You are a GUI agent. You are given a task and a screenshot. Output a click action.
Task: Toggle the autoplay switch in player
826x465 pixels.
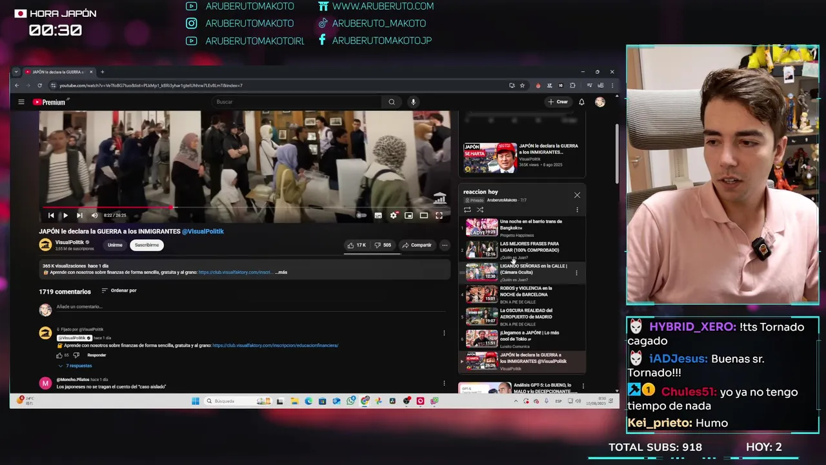click(361, 216)
